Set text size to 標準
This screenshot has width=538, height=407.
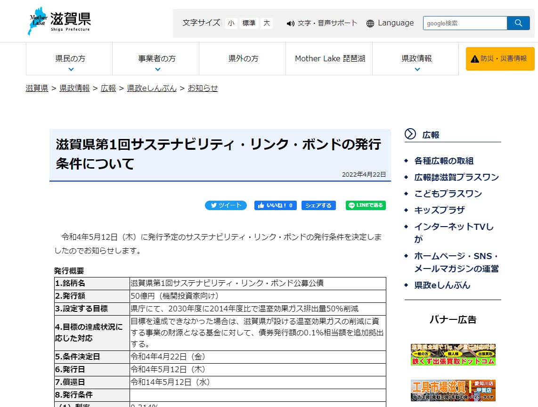tap(249, 23)
